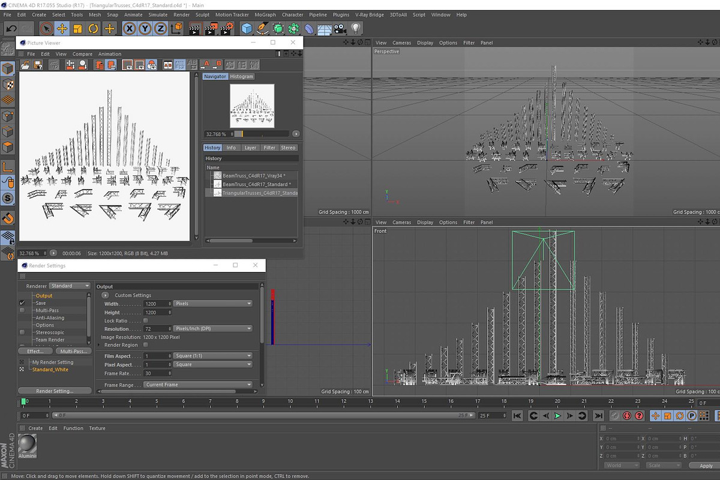Image resolution: width=720 pixels, height=480 pixels.
Task: Toggle Autokeying button
Action: (628, 415)
